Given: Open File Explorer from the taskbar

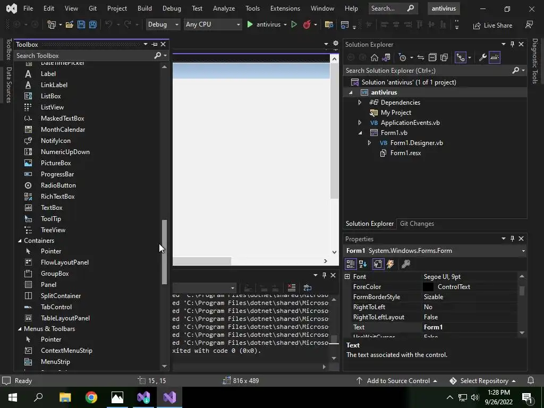Looking at the screenshot, I should [x=65, y=397].
